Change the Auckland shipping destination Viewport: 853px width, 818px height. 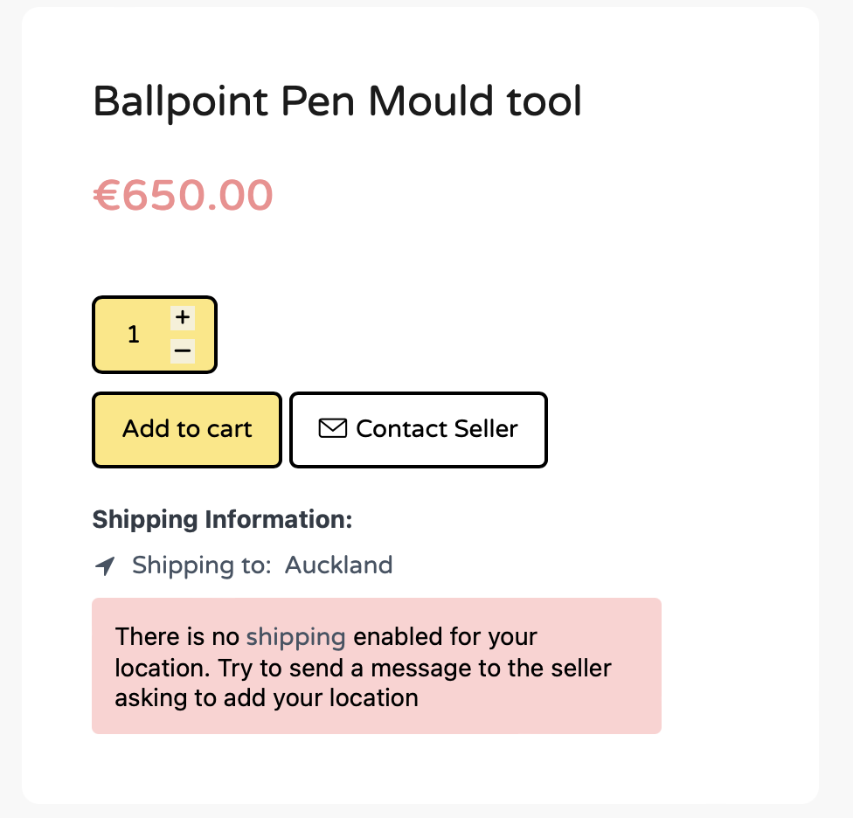point(338,565)
